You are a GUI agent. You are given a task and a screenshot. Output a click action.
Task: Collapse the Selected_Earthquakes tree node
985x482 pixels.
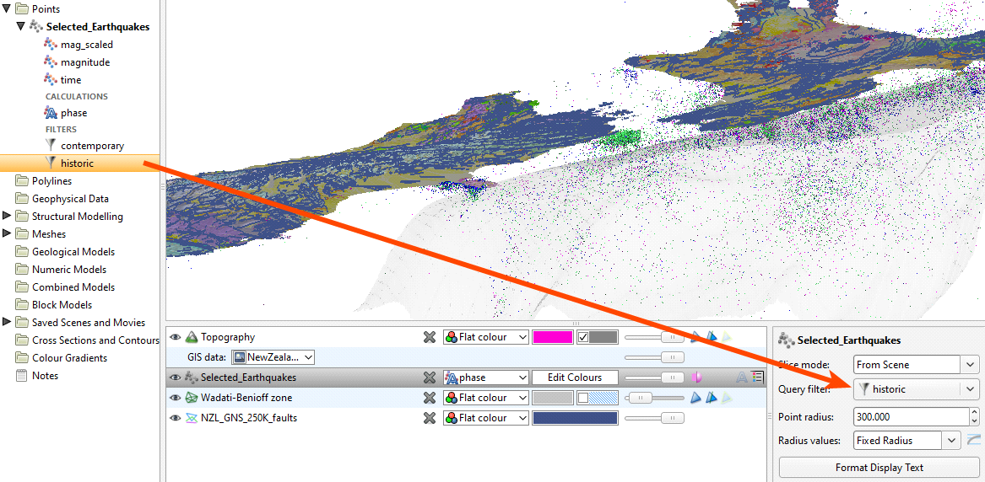(21, 27)
